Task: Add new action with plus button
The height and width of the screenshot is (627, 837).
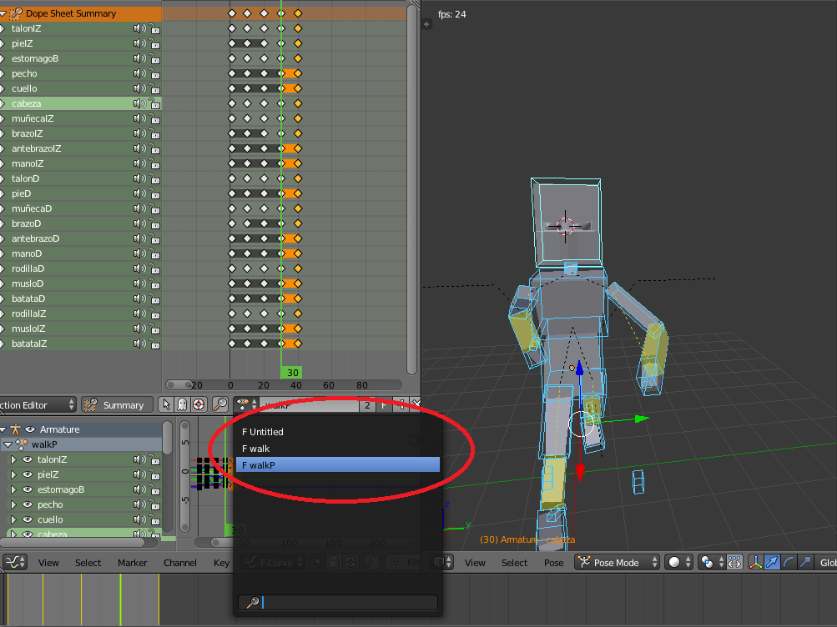Action: point(401,405)
